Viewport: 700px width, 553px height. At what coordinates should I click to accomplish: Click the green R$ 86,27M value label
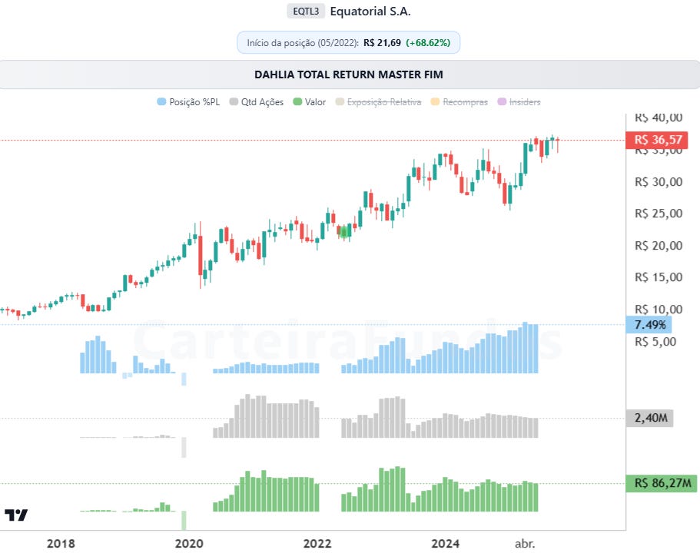[662, 483]
